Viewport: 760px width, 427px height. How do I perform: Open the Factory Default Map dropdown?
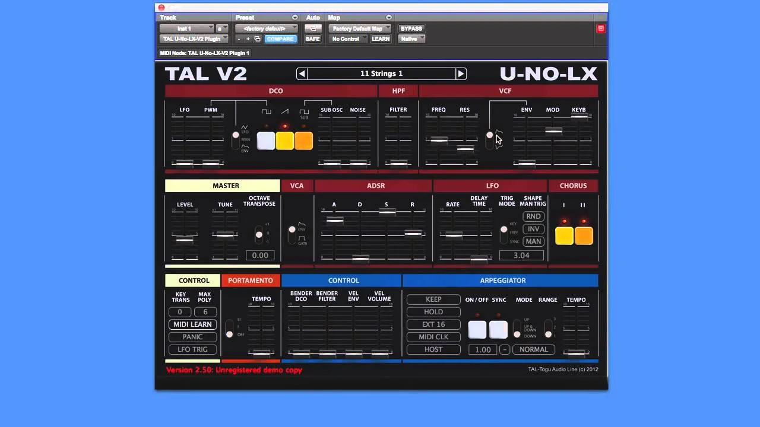(x=359, y=28)
